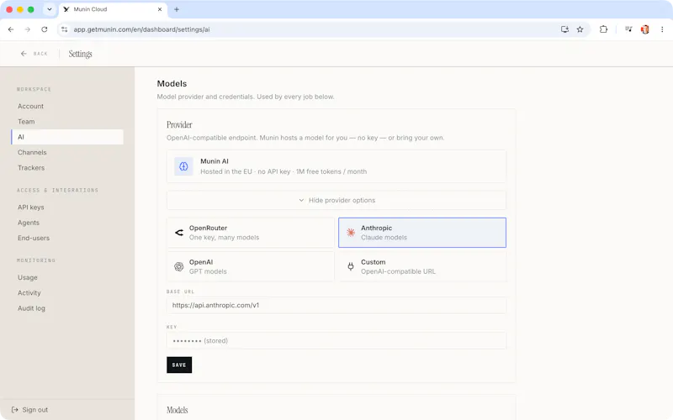The image size is (673, 420).
Task: Click the install app icon in address bar
Action: [x=564, y=29]
